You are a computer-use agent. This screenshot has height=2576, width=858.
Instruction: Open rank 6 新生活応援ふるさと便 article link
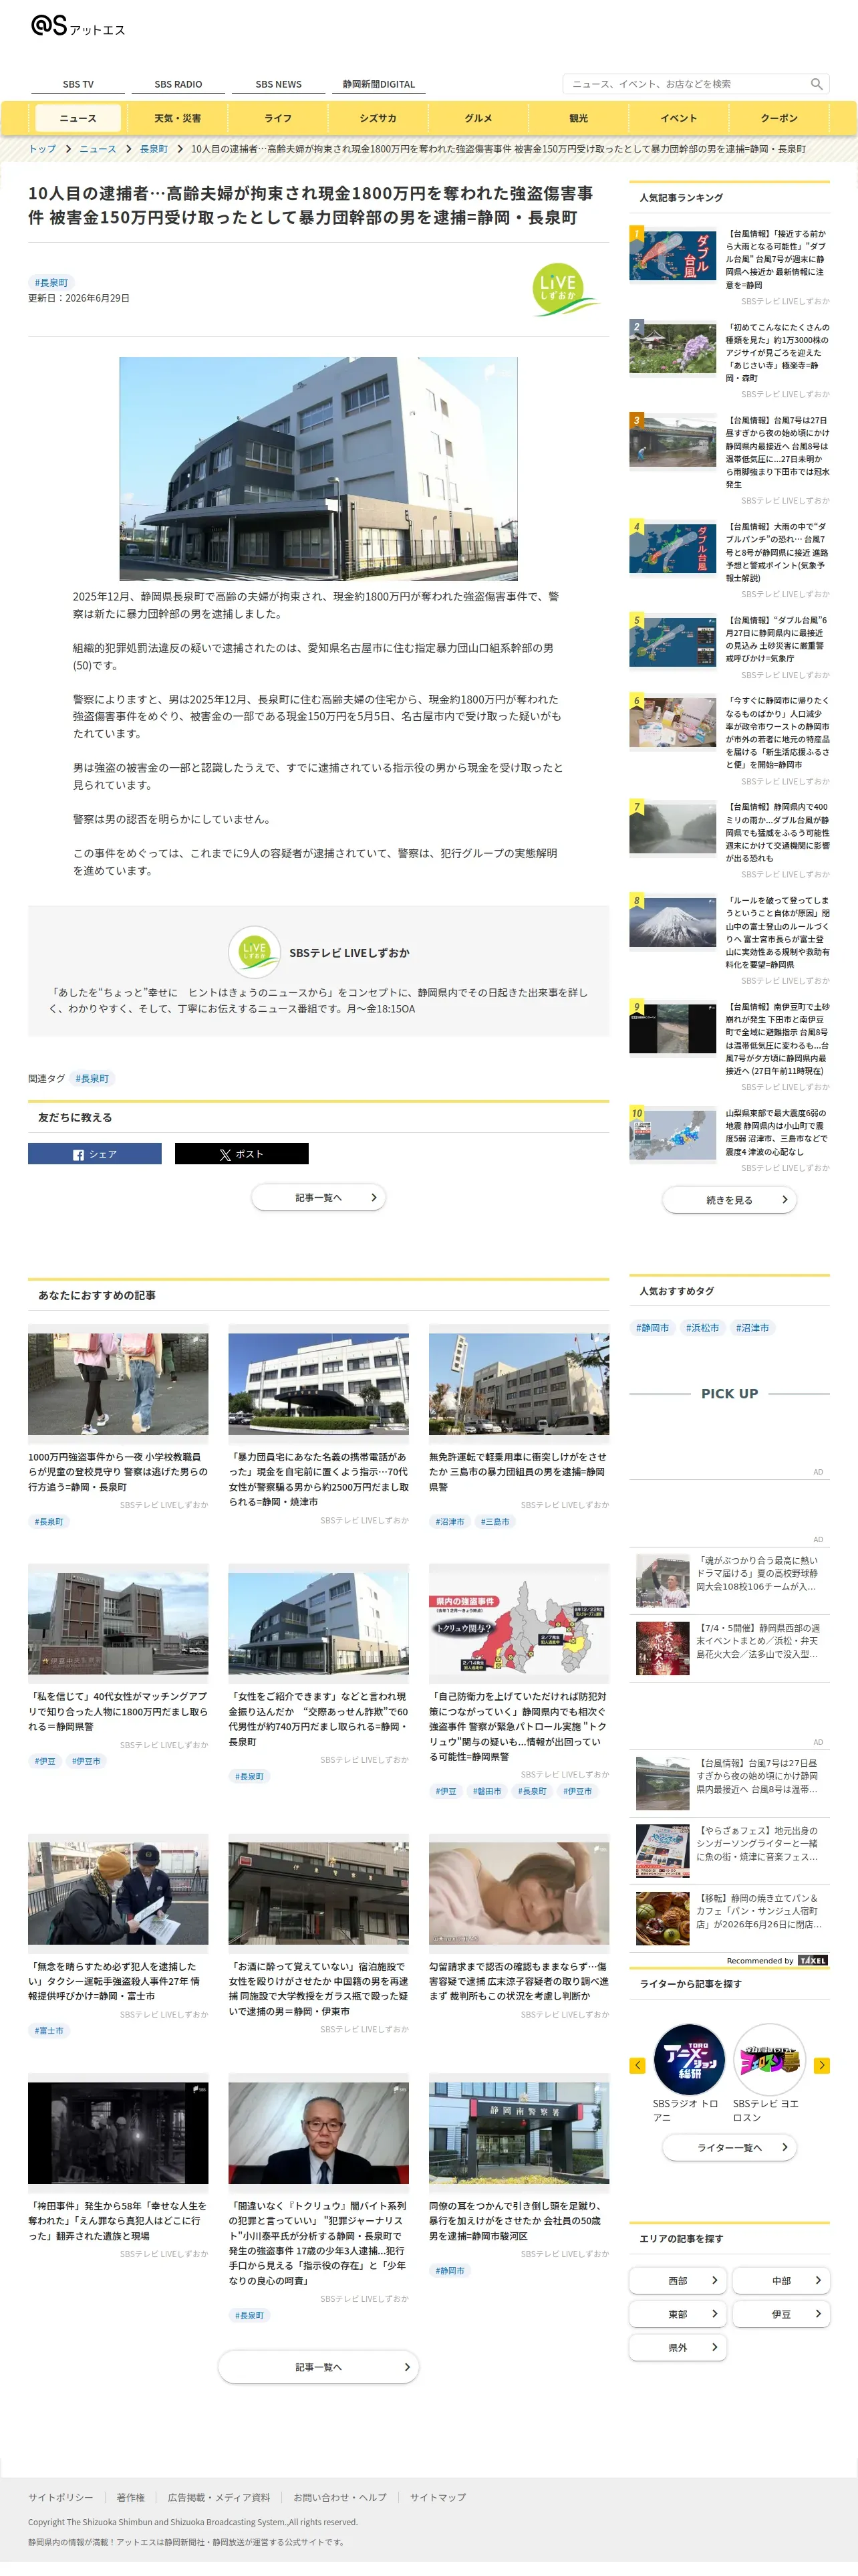click(778, 733)
